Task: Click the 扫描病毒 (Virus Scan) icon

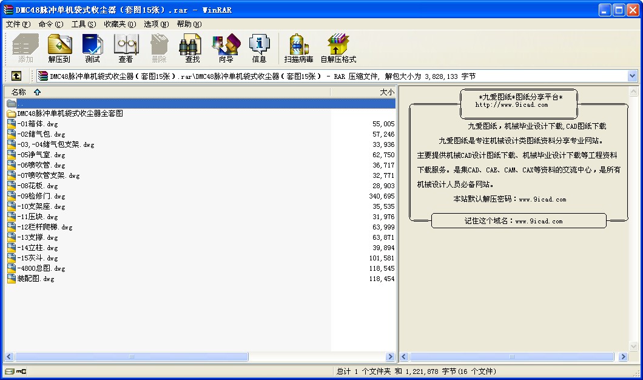Action: click(298, 49)
